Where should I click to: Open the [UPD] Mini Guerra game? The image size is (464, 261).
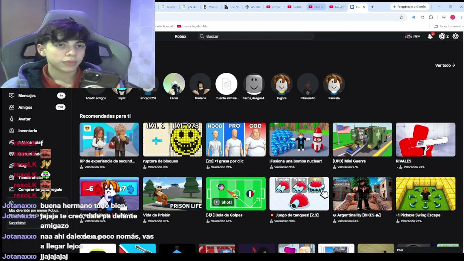pos(362,140)
